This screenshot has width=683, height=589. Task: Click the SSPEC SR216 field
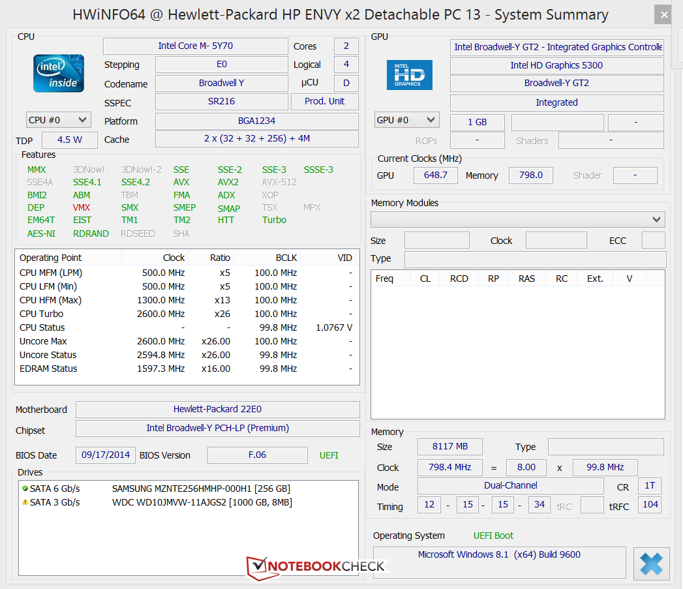coord(221,102)
